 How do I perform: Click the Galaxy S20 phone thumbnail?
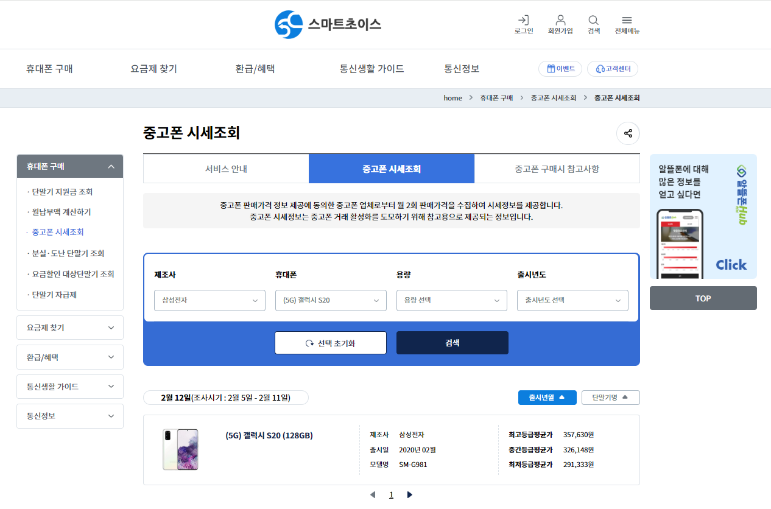pyautogui.click(x=180, y=449)
